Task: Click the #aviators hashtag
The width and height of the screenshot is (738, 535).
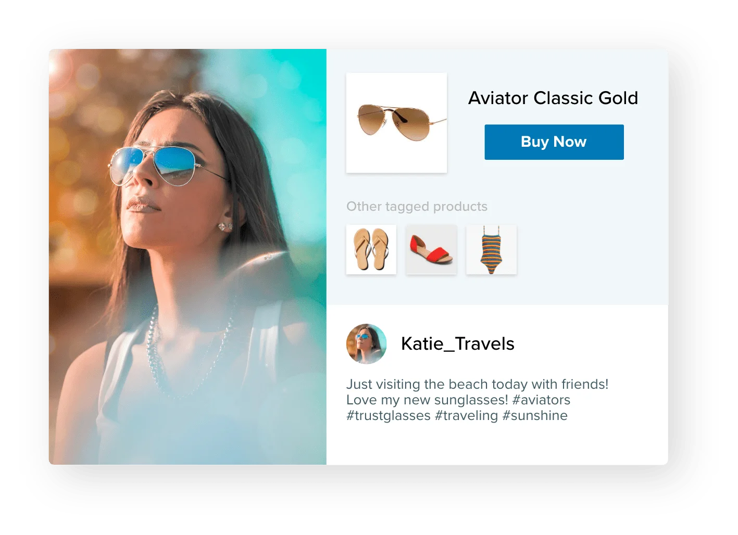Action: (541, 400)
